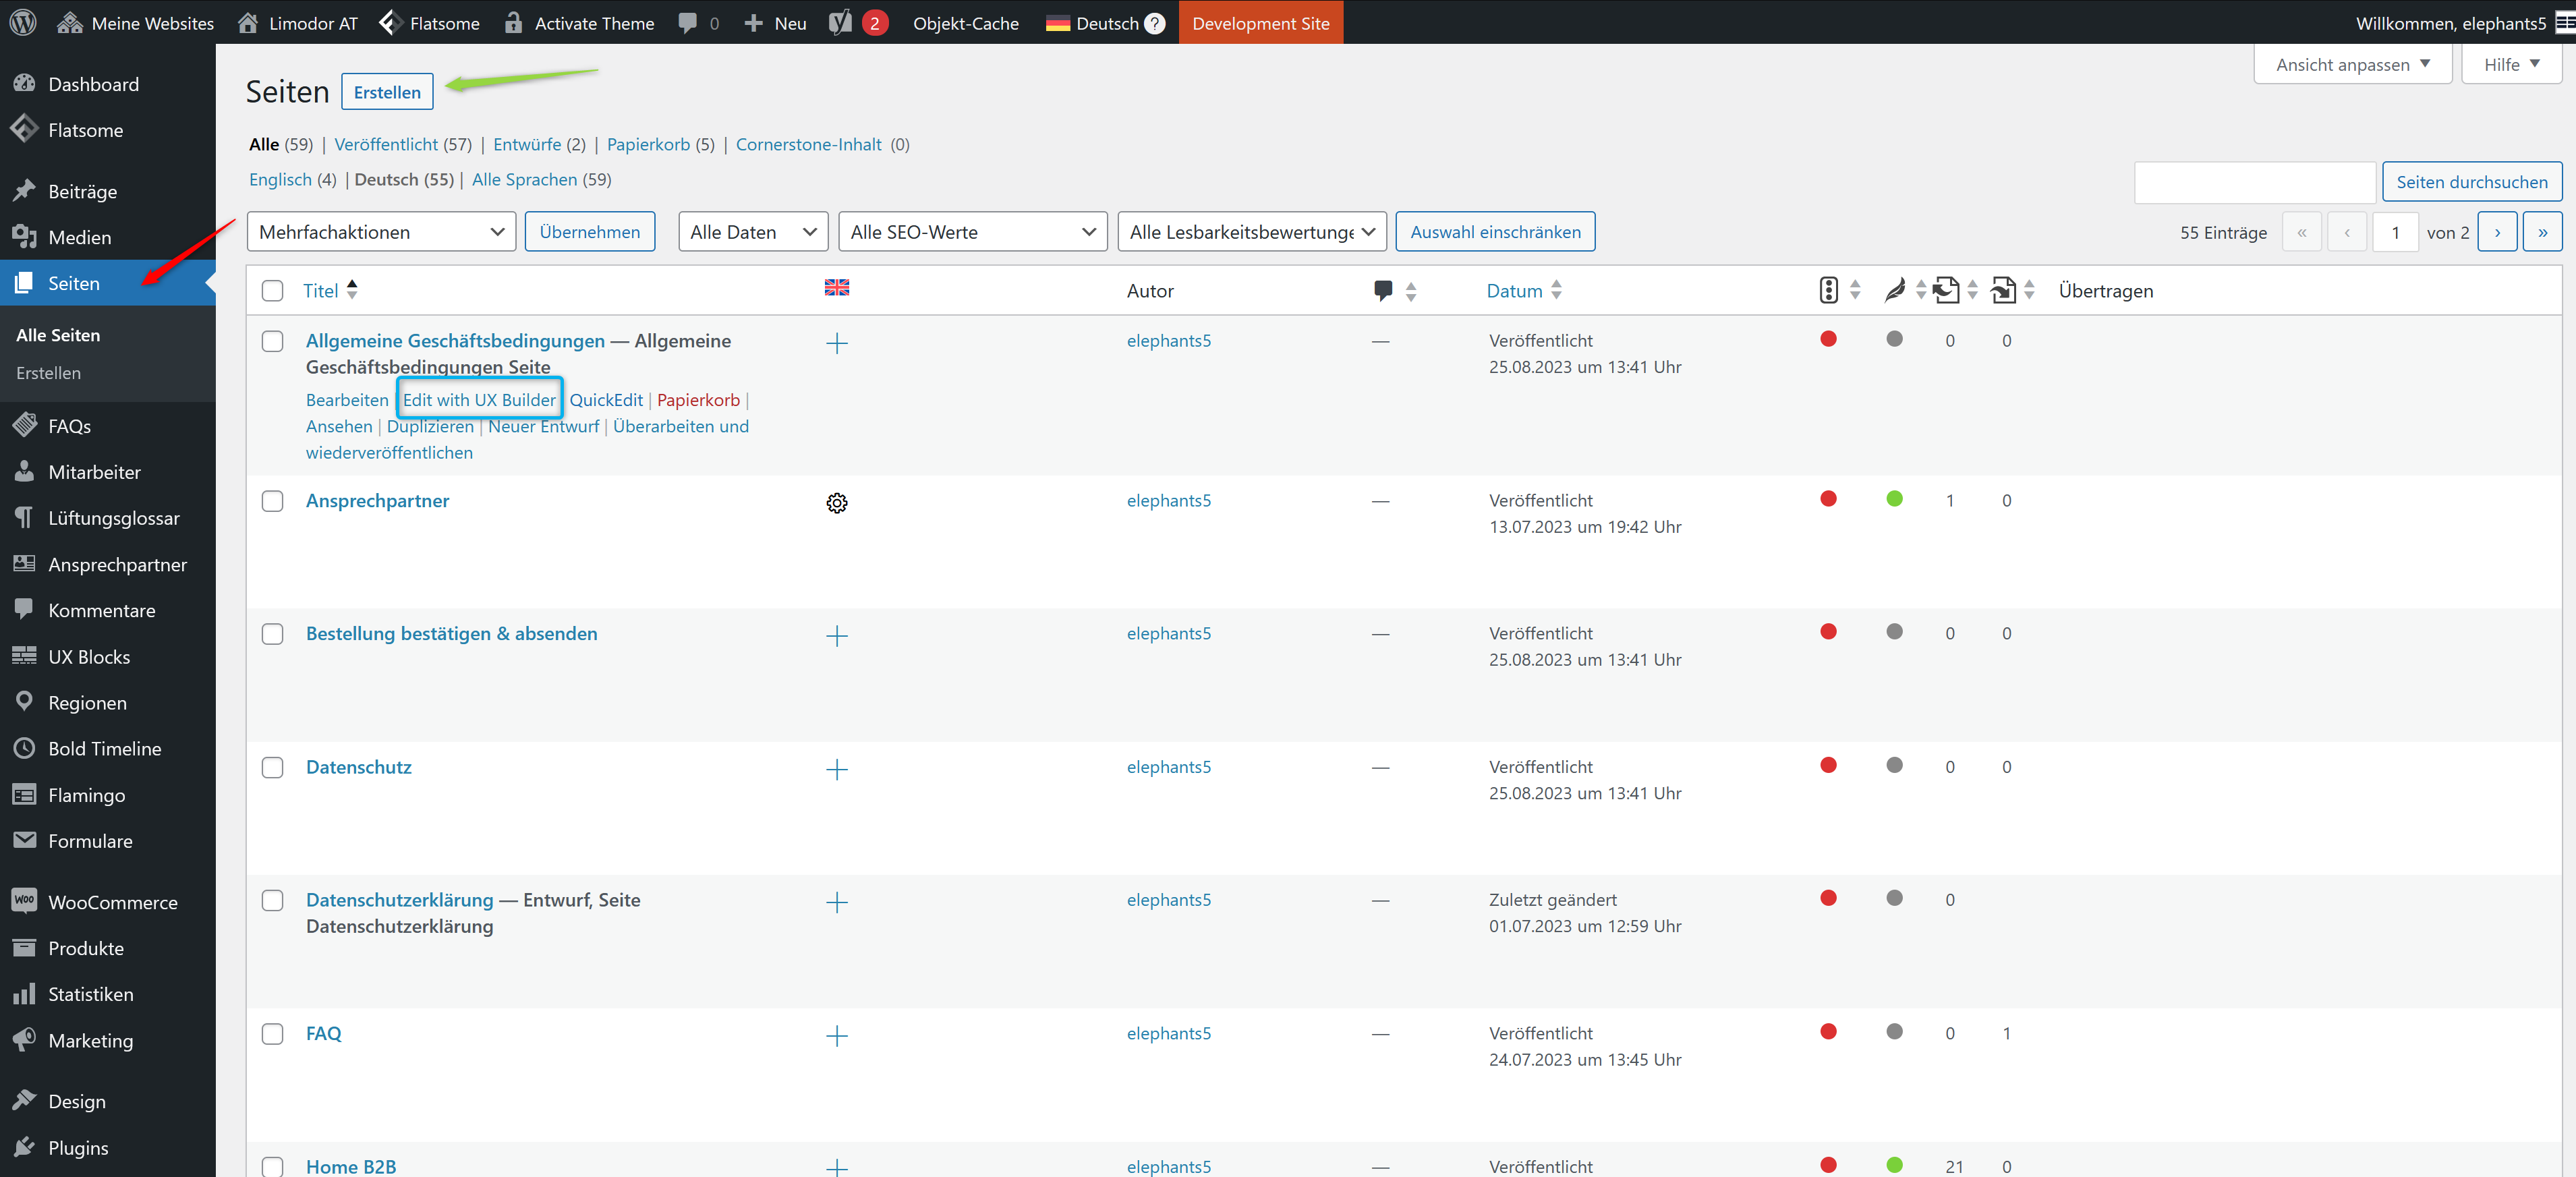Add English translation for Datenschutzerklärung draft
2576x1177 pixels.
coord(837,902)
